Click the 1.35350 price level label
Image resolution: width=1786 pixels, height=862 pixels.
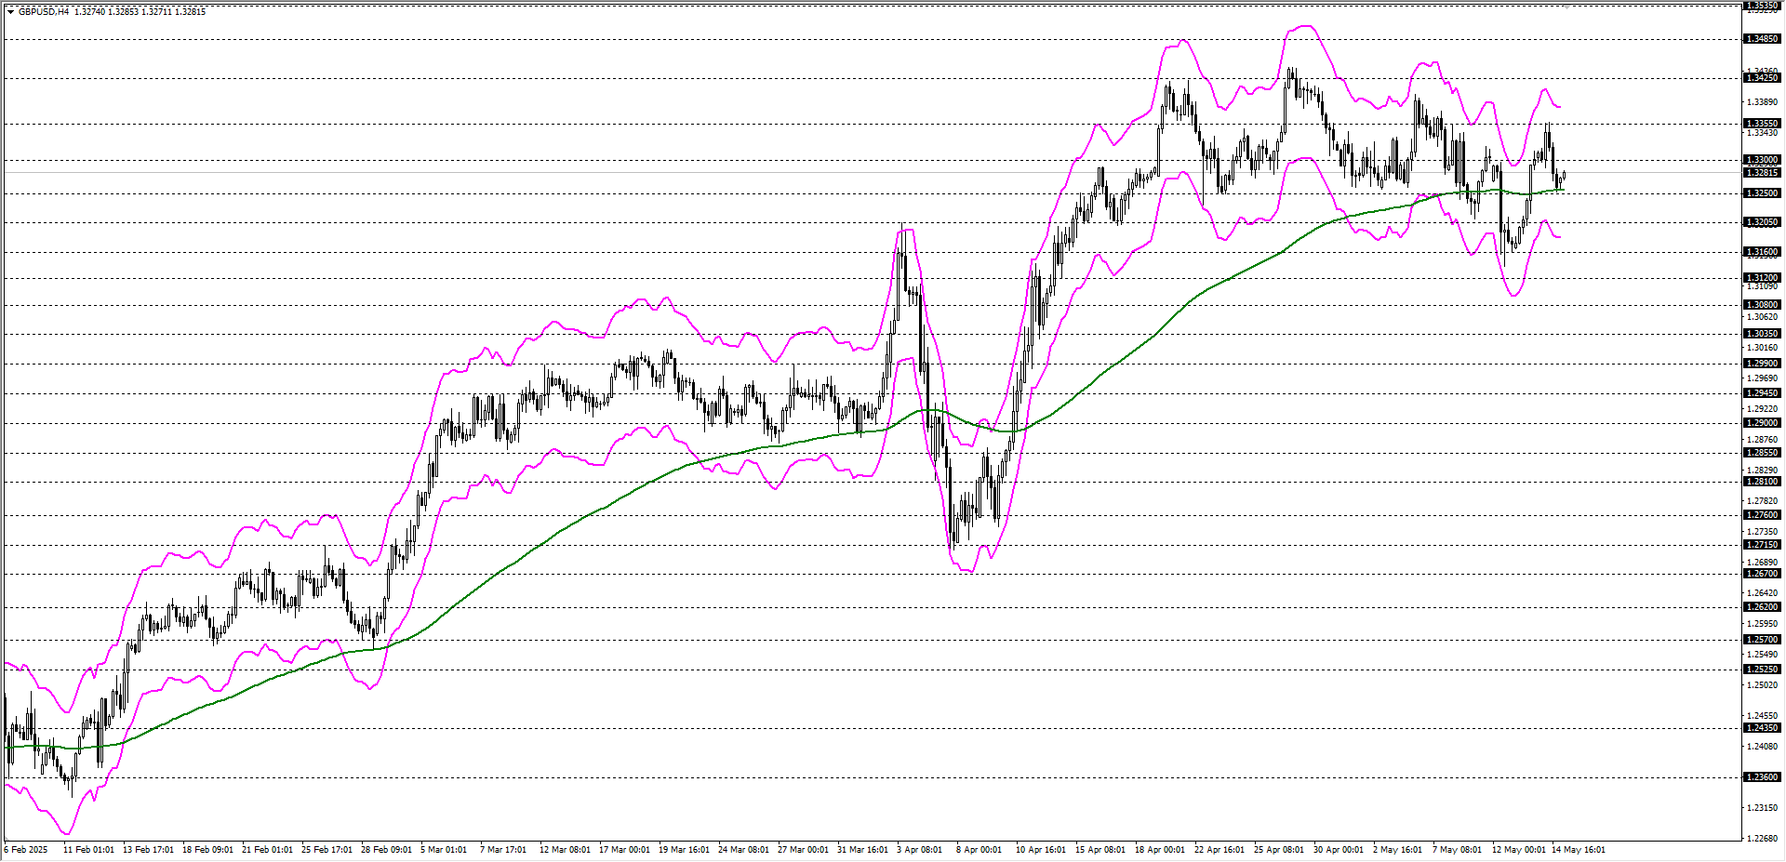[x=1762, y=6]
